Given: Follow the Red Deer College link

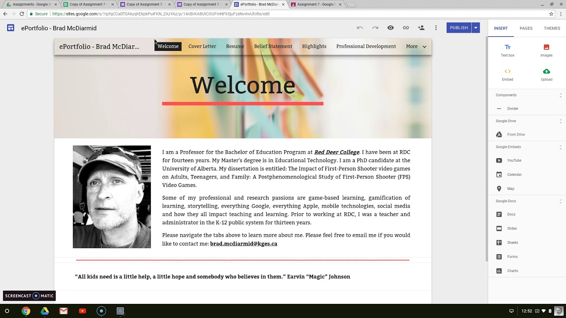Looking at the screenshot, I should pyautogui.click(x=337, y=152).
